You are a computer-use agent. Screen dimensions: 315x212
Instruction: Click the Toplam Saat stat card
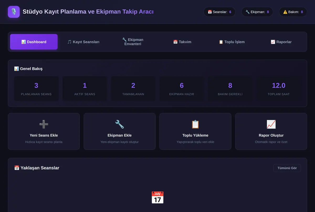[x=279, y=88]
